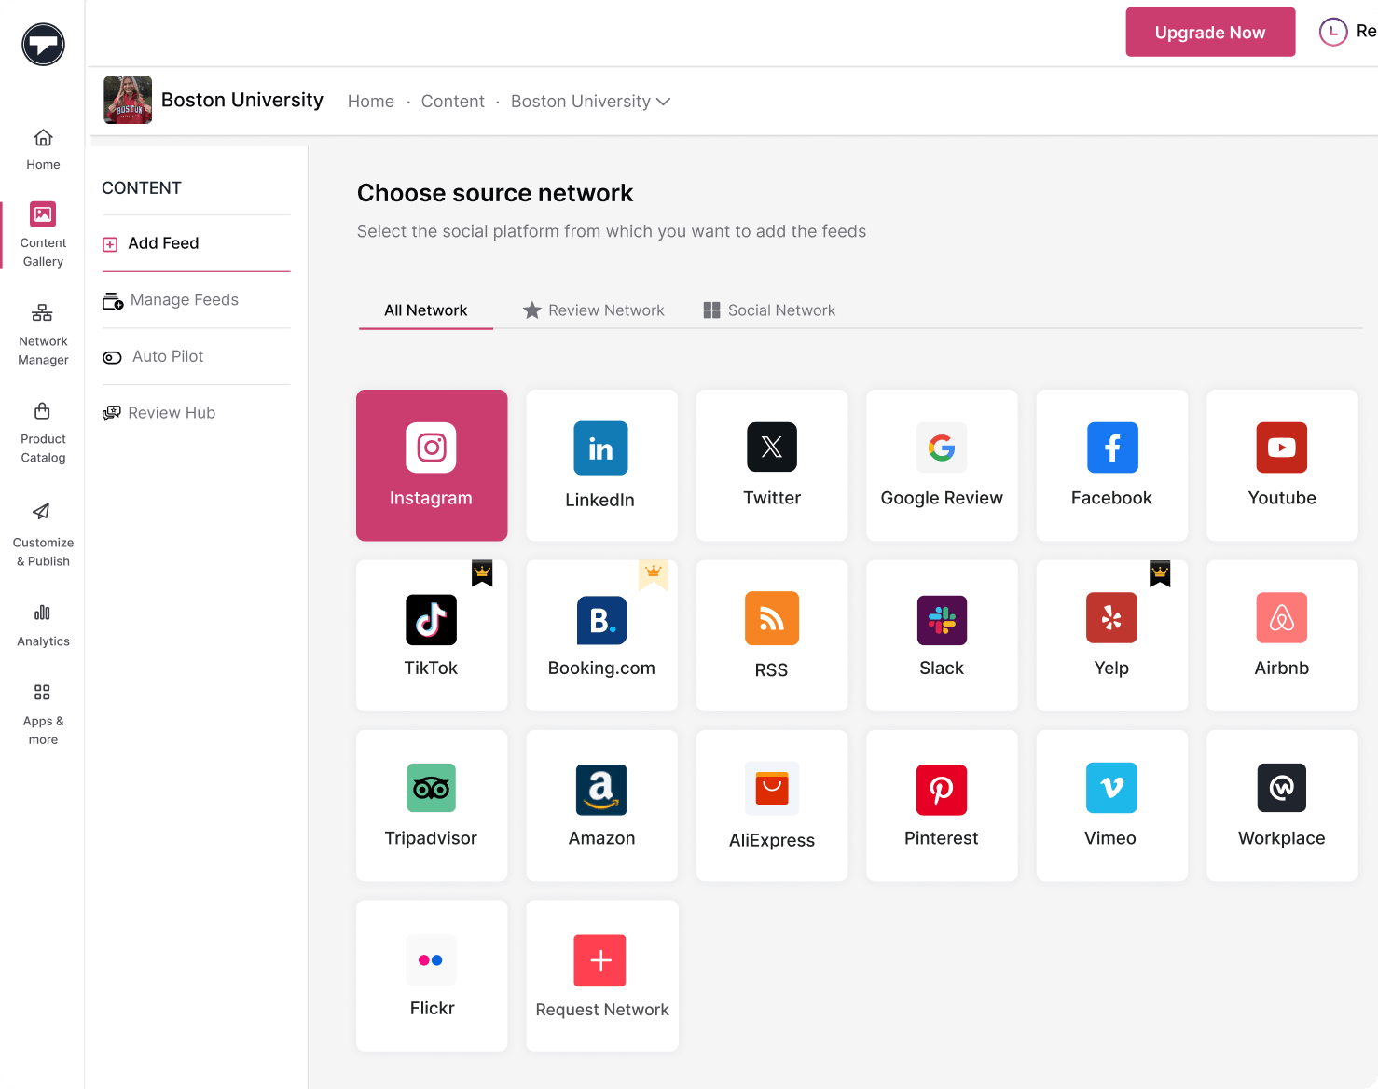The width and height of the screenshot is (1378, 1089).
Task: Click the "Select the social platform" description
Action: pyautogui.click(x=612, y=231)
